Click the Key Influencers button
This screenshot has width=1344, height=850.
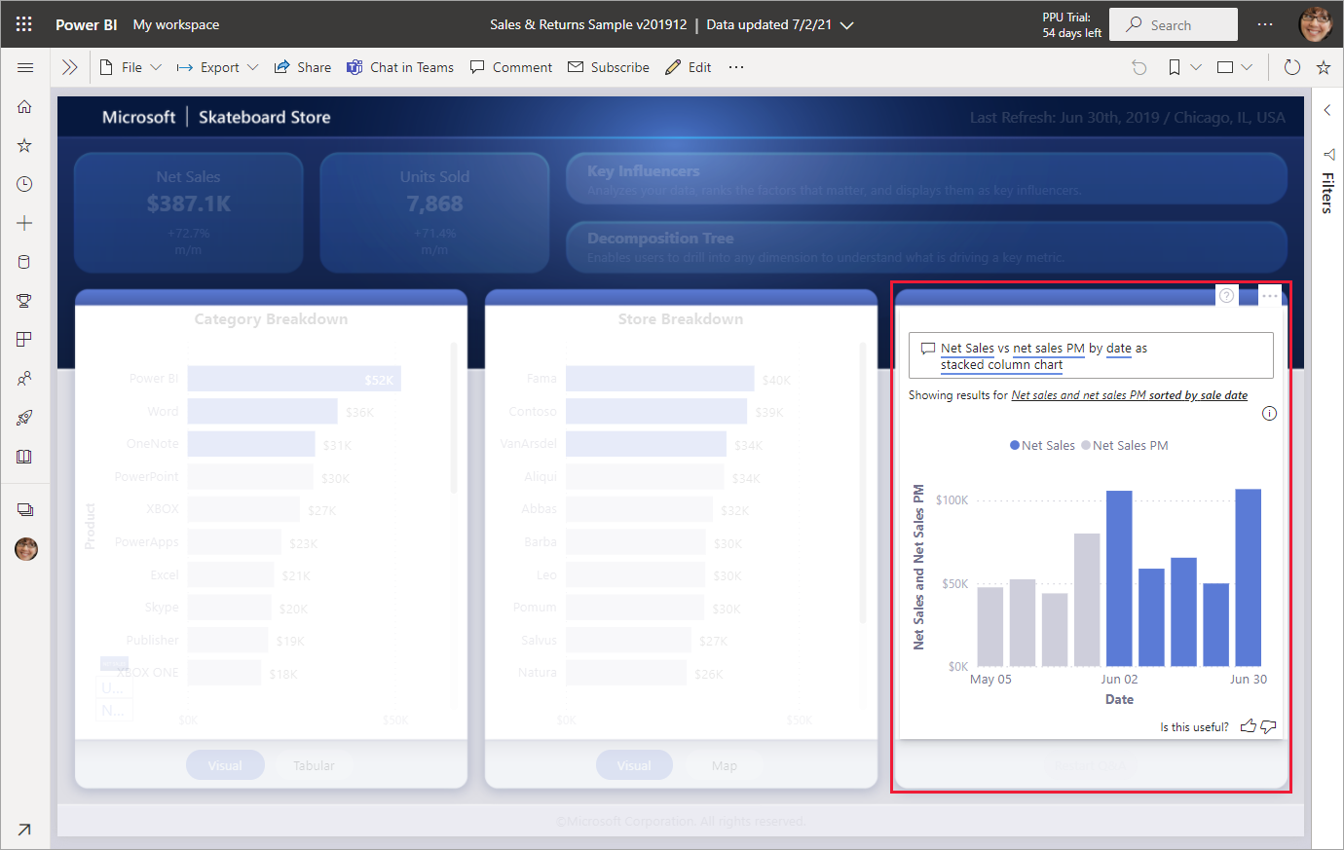click(926, 179)
